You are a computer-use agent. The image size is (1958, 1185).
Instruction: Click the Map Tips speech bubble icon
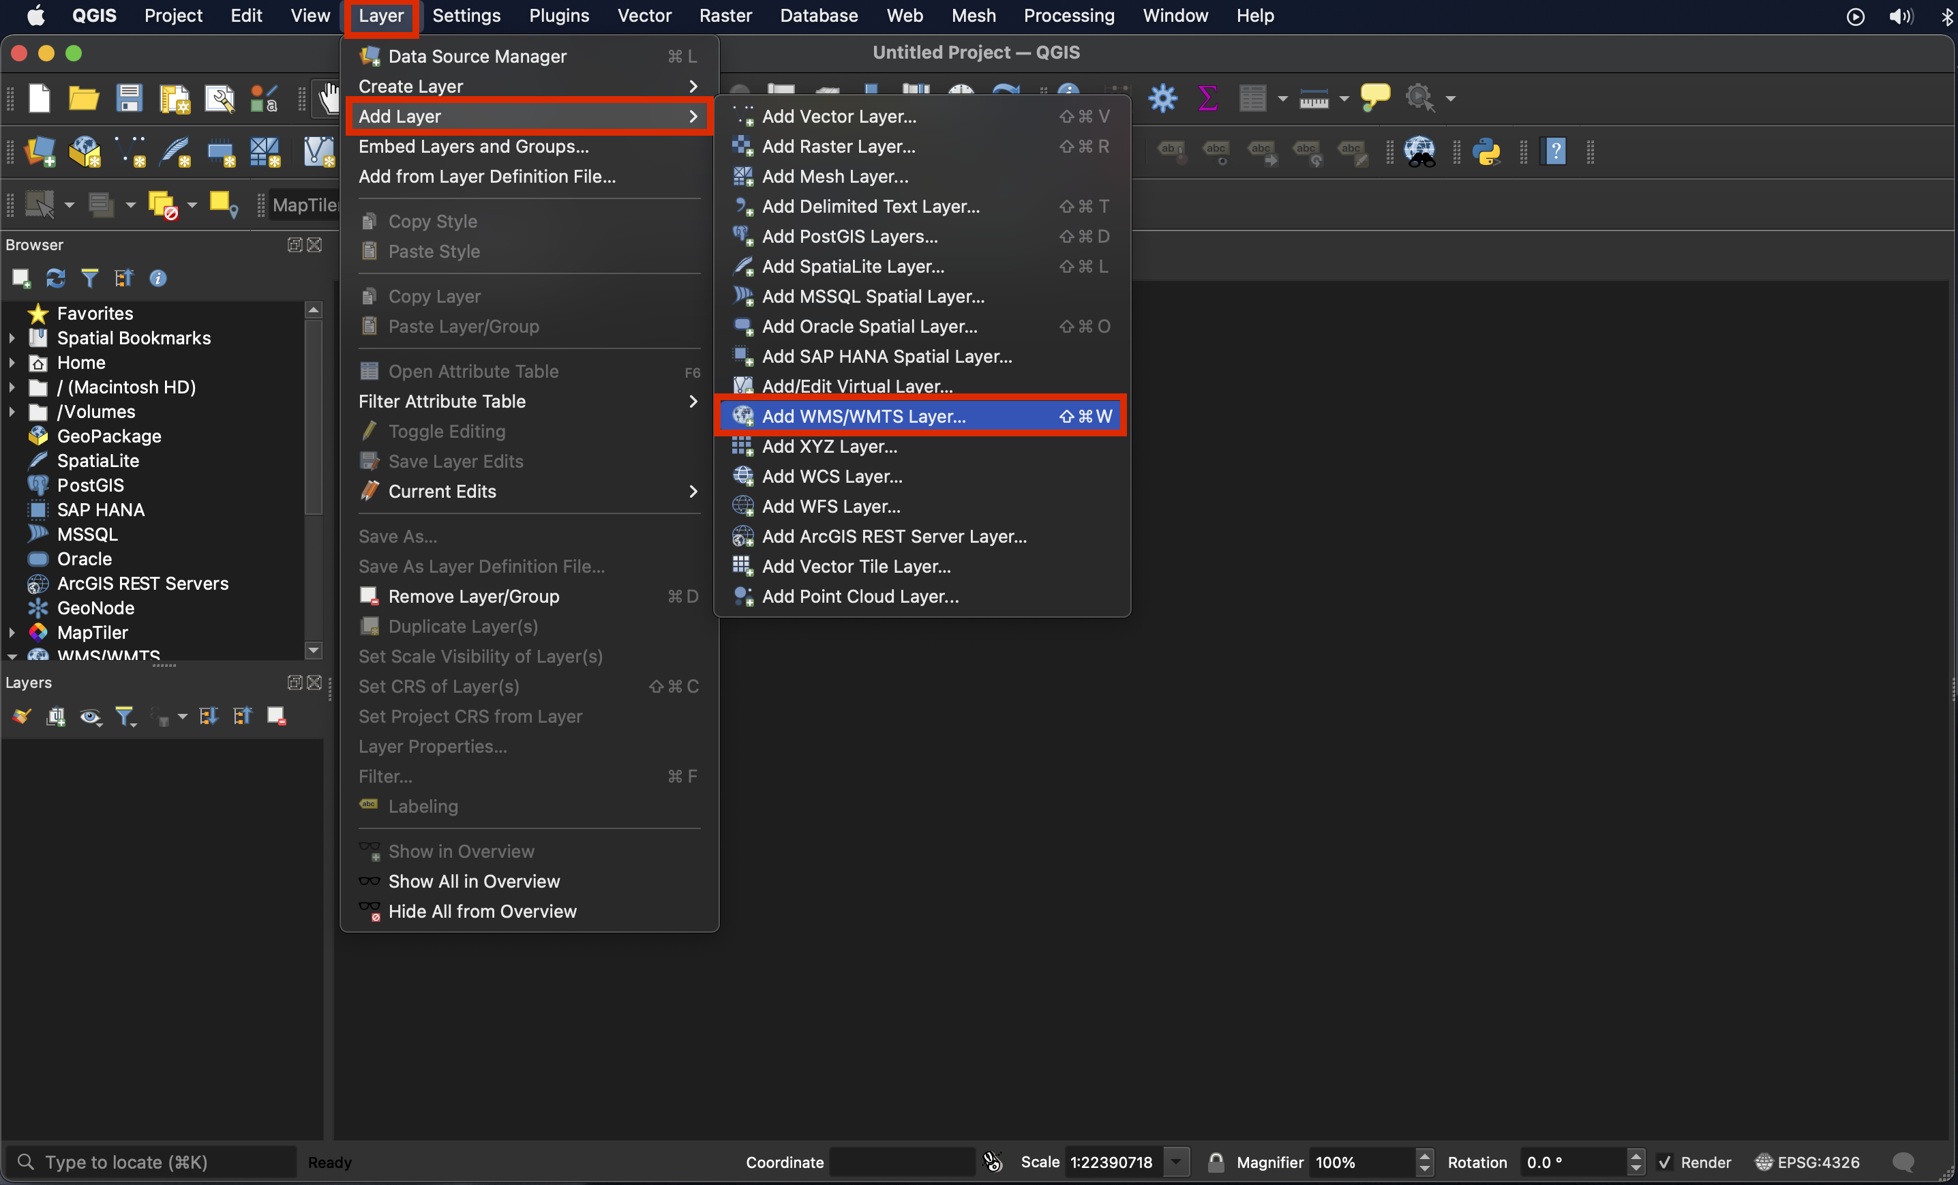pos(1374,97)
